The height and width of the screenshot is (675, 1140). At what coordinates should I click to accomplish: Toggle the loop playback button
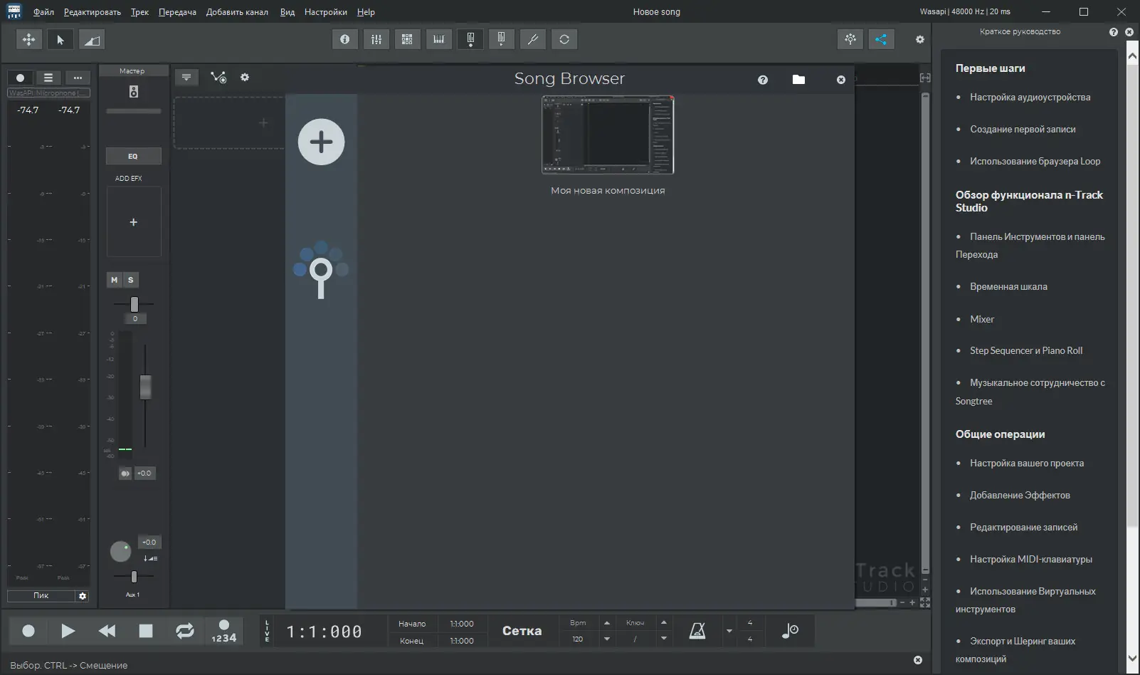pos(185,631)
